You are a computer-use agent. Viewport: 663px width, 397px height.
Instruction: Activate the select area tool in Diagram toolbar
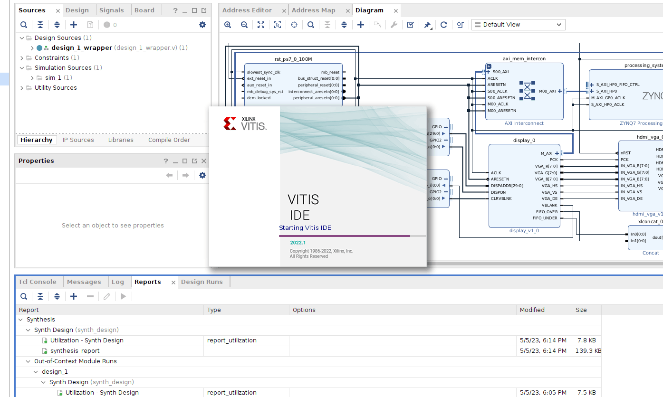click(278, 25)
